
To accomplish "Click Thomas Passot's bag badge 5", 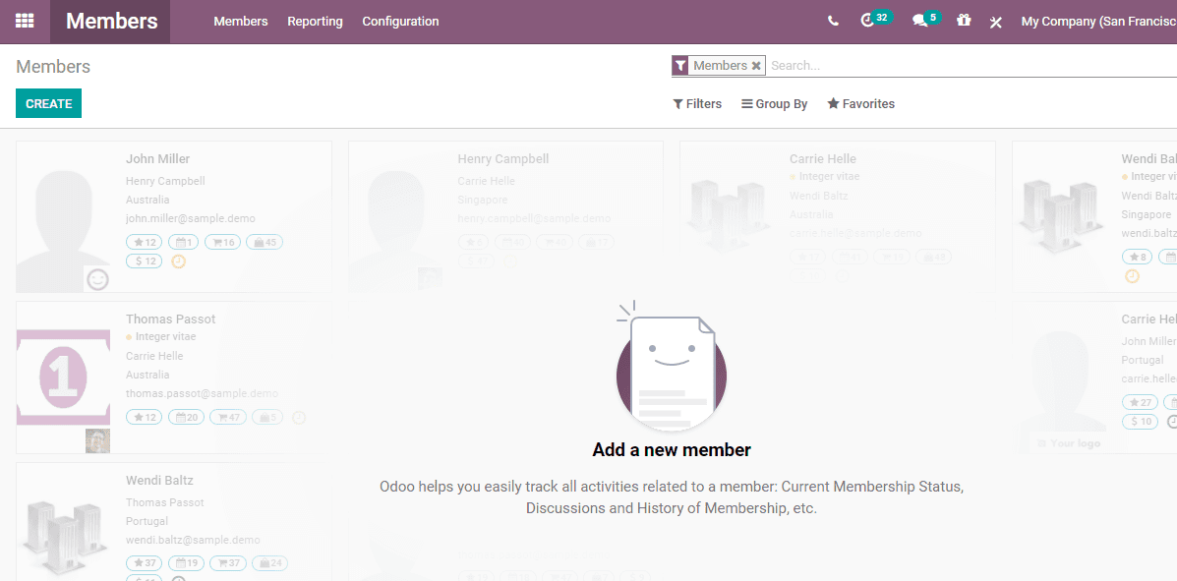I will [267, 418].
